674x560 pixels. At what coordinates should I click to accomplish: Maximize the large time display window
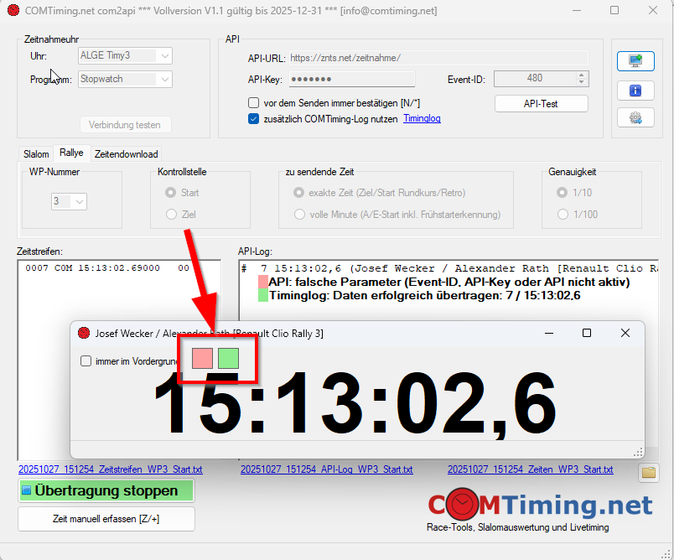click(587, 333)
